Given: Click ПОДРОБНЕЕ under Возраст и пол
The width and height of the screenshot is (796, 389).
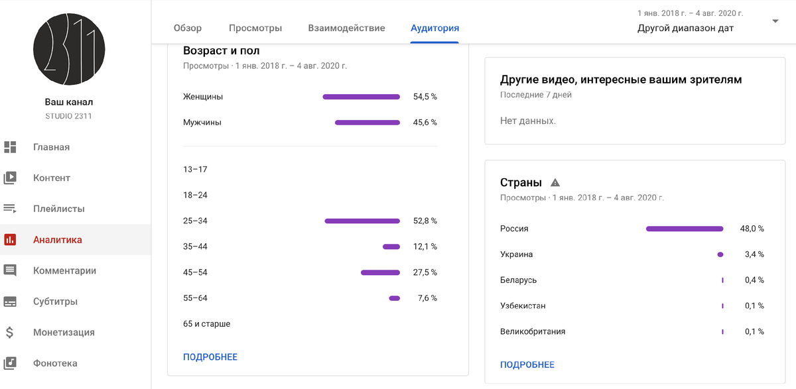Looking at the screenshot, I should [x=210, y=357].
